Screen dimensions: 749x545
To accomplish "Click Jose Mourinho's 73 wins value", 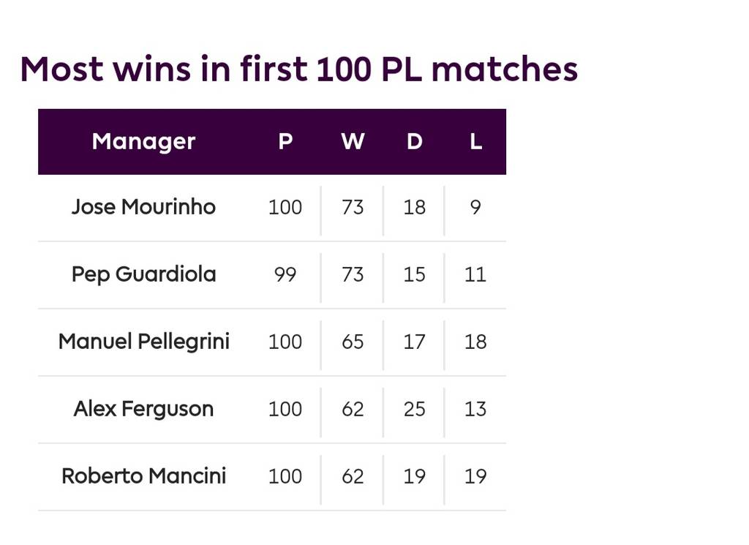I will point(353,208).
